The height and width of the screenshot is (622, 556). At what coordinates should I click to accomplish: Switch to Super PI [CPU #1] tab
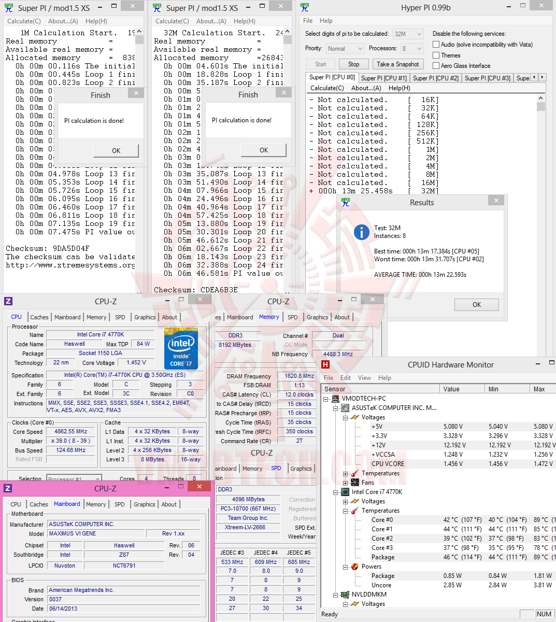pyautogui.click(x=384, y=78)
